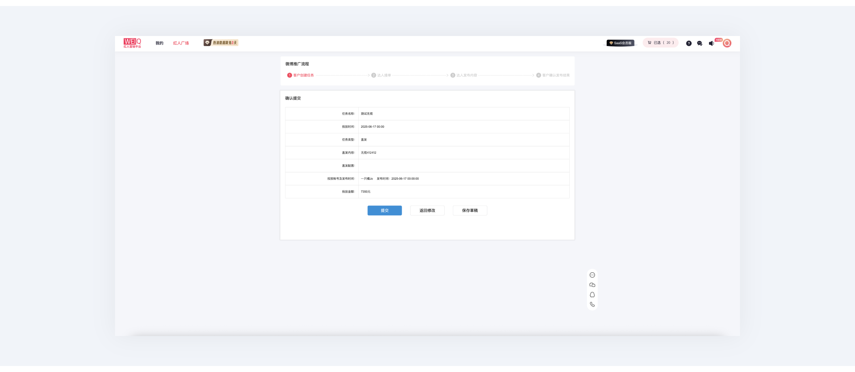Click the 热浪数据限免3天 promo banner
Image resolution: width=855 pixels, height=372 pixels.
pos(221,43)
